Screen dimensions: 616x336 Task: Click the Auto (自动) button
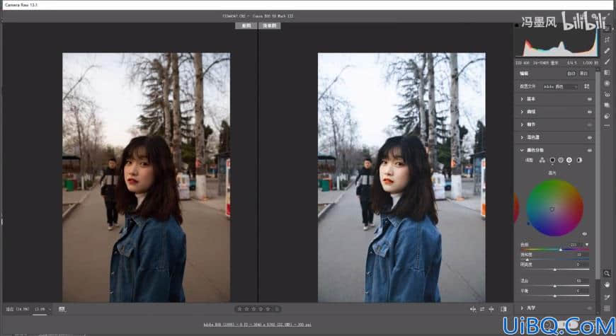click(571, 74)
